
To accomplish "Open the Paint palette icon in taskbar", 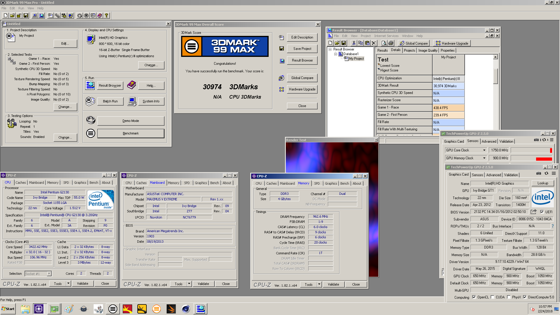I will (x=69, y=309).
